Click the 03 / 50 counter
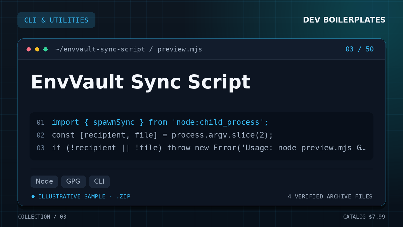 360,49
